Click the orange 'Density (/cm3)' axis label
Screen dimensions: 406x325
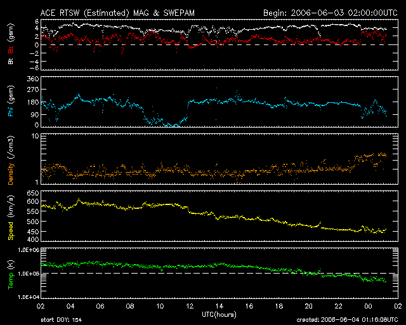point(11,160)
